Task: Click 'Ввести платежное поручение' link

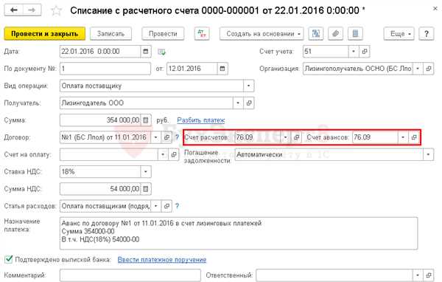Action: [x=162, y=260]
